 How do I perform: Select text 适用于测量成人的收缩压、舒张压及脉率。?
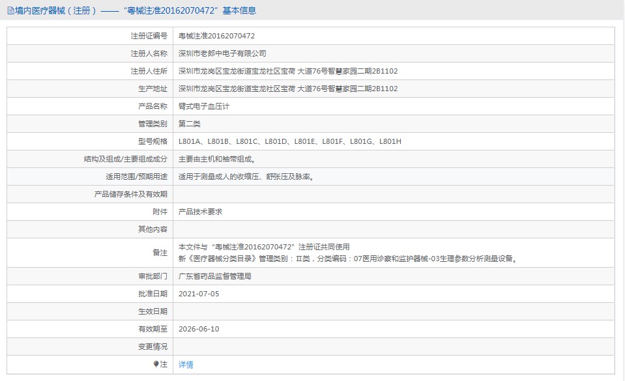(247, 176)
